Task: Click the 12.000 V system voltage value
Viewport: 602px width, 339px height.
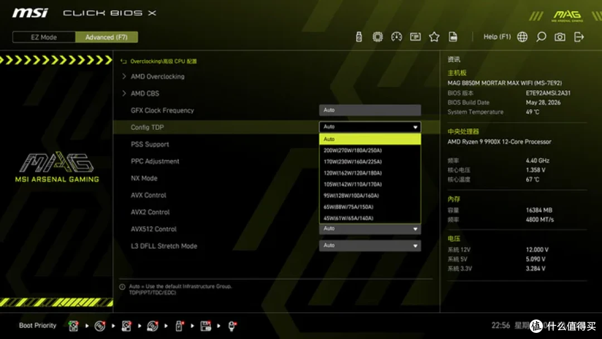Action: pyautogui.click(x=537, y=250)
